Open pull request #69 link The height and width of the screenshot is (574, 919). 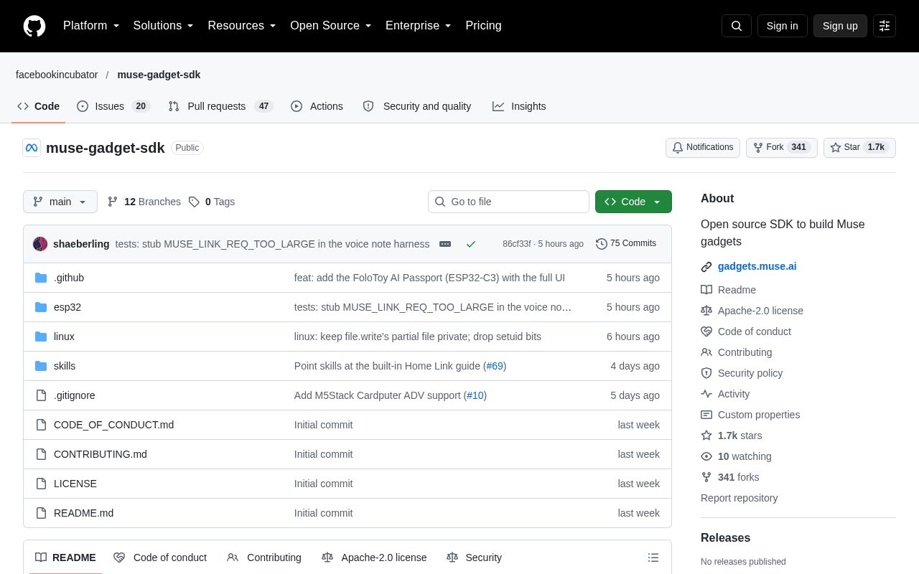pyautogui.click(x=495, y=366)
